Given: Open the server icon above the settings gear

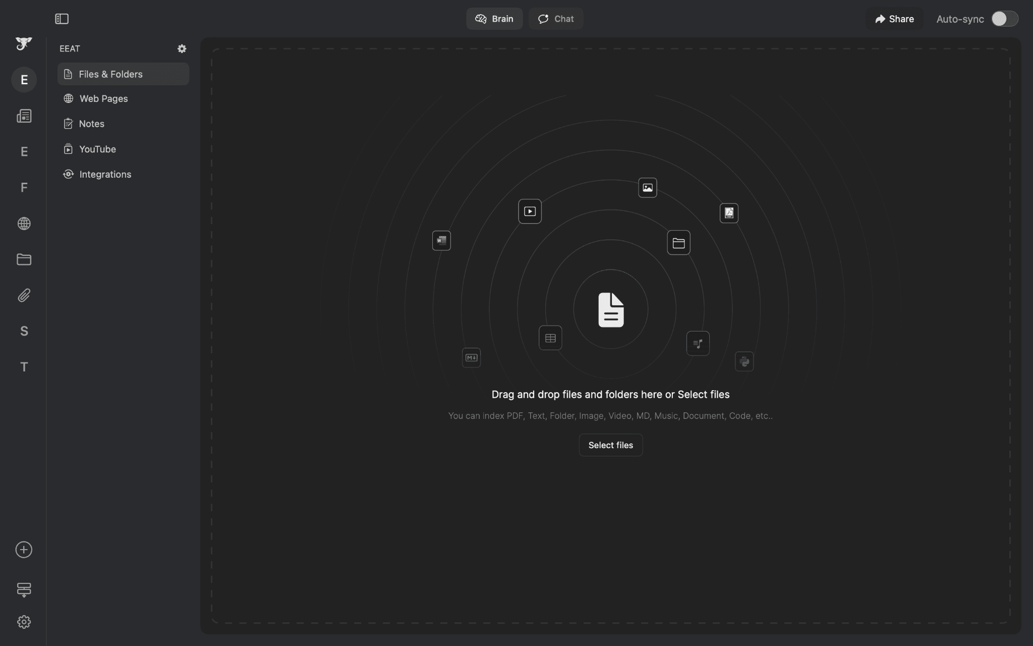Looking at the screenshot, I should point(24,589).
